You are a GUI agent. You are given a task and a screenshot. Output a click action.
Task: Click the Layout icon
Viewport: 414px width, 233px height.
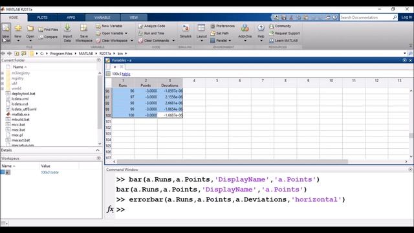point(201,28)
